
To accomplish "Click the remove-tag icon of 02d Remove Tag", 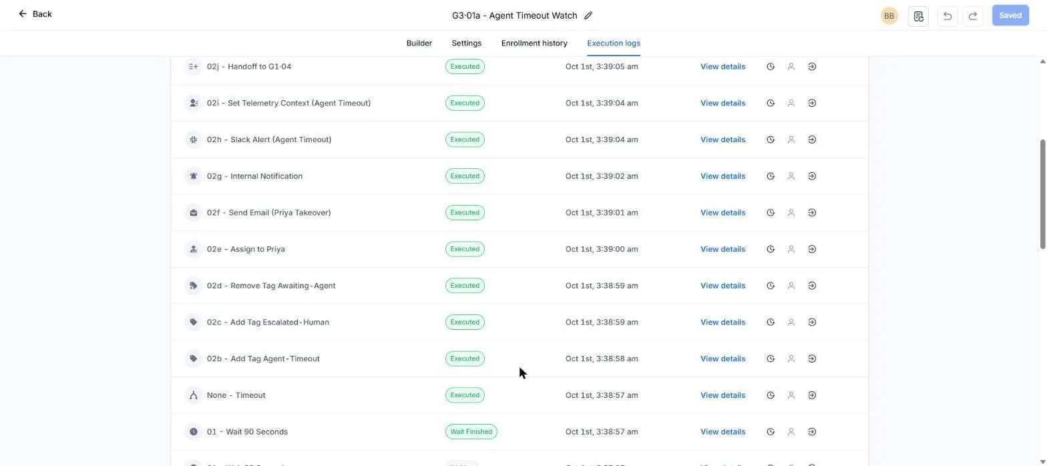I will [193, 286].
